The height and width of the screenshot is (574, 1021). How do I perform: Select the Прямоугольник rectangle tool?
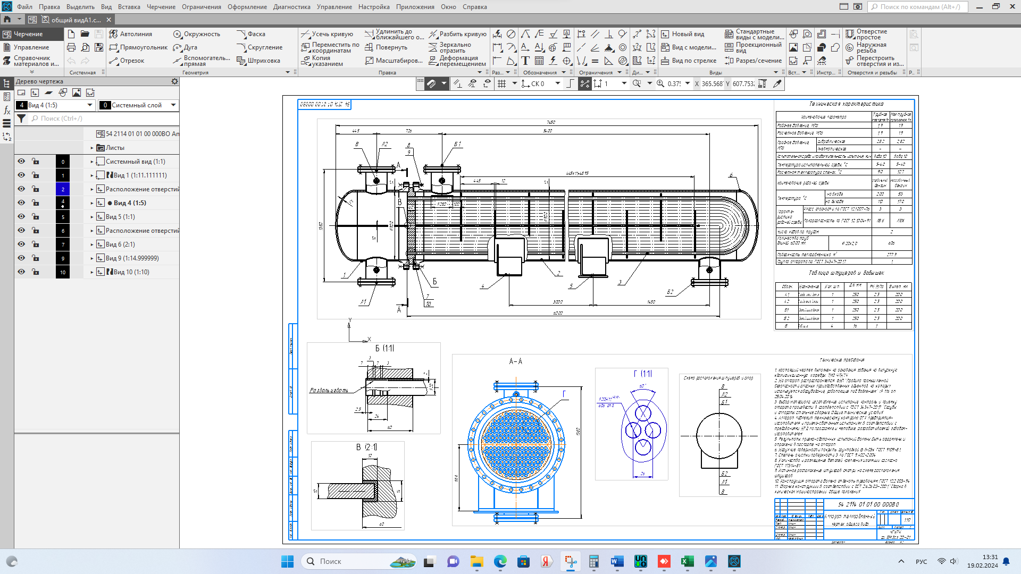pyautogui.click(x=138, y=47)
